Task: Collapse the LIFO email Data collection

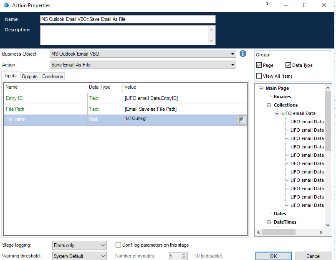Action: [278, 113]
